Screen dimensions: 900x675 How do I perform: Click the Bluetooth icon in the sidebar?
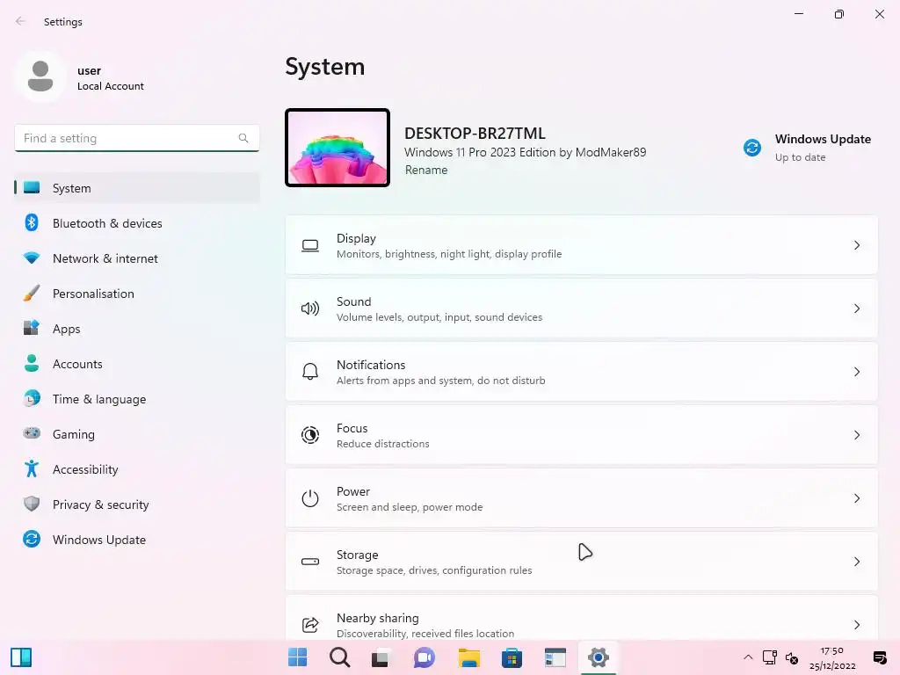(32, 222)
